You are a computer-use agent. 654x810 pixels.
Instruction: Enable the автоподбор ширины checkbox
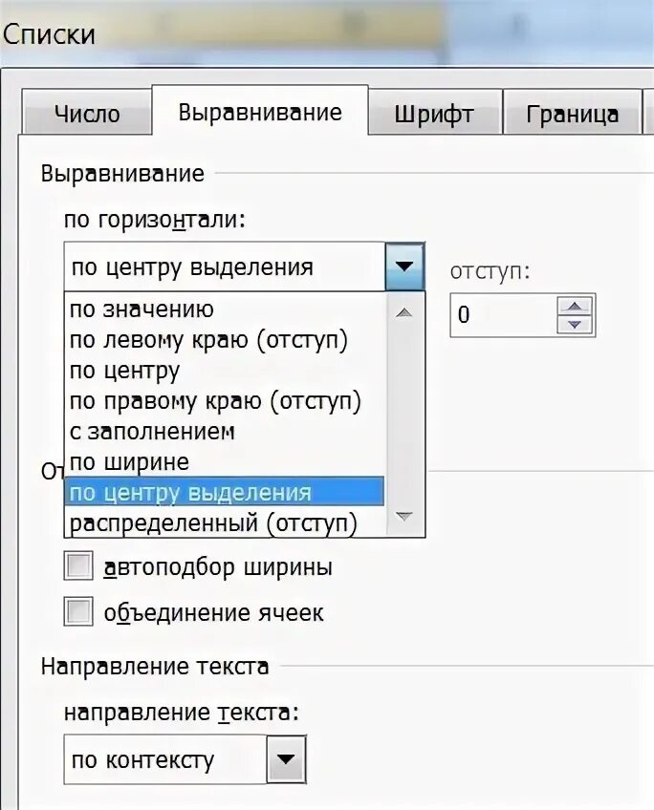pos(78,565)
